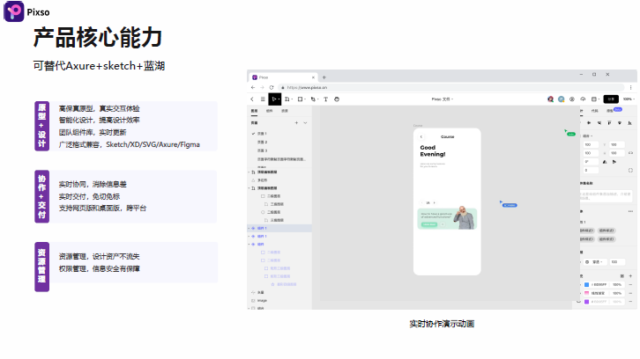Reload the pixso.cn browser page
This screenshot has width=640, height=359.
coord(272,88)
